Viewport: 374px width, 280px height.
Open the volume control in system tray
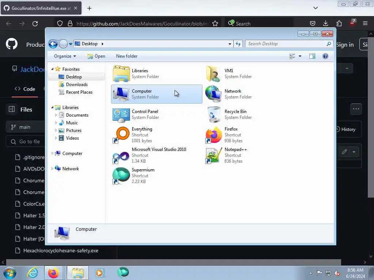(x=337, y=273)
